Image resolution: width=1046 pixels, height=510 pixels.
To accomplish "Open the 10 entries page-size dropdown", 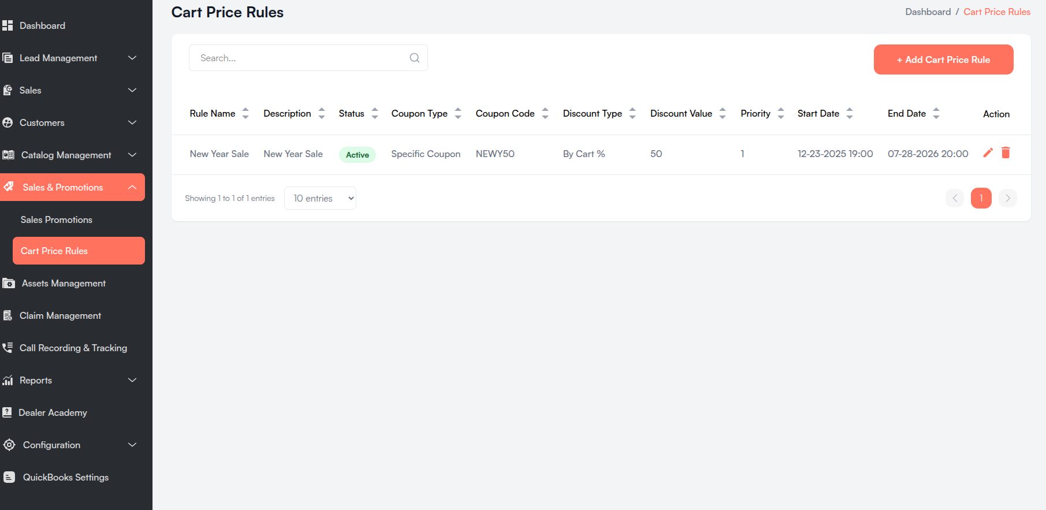I will pyautogui.click(x=320, y=198).
